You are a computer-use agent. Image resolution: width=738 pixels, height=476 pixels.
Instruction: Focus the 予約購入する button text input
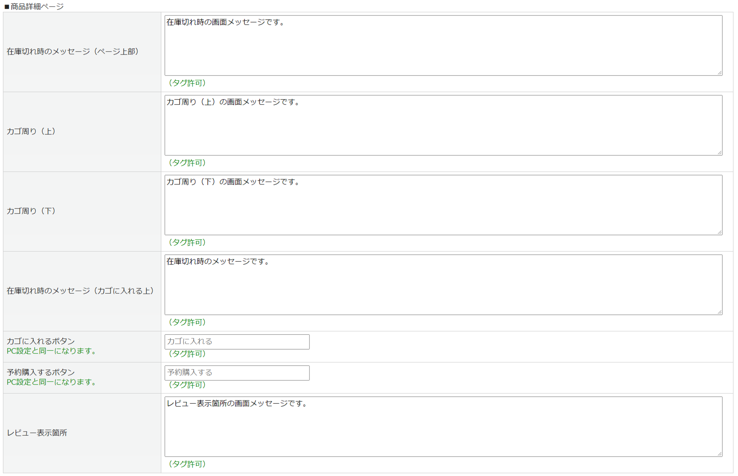pyautogui.click(x=237, y=373)
